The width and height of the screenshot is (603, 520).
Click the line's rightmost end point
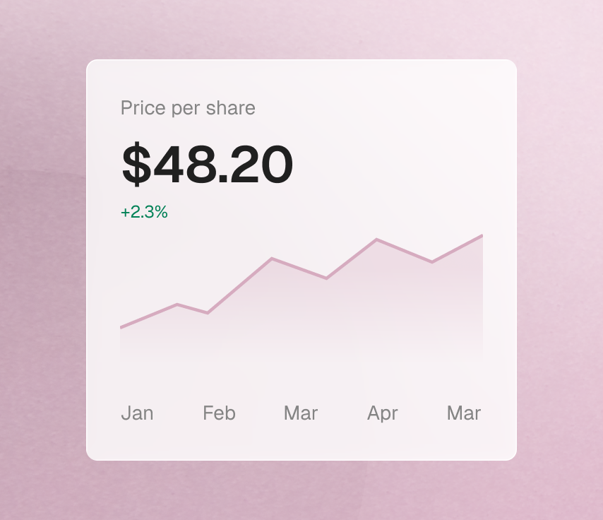coord(482,235)
